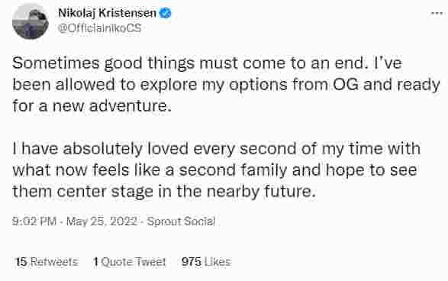The width and height of the screenshot is (448, 281).
Task: Click the second paragraph about second family
Action: click(x=216, y=170)
